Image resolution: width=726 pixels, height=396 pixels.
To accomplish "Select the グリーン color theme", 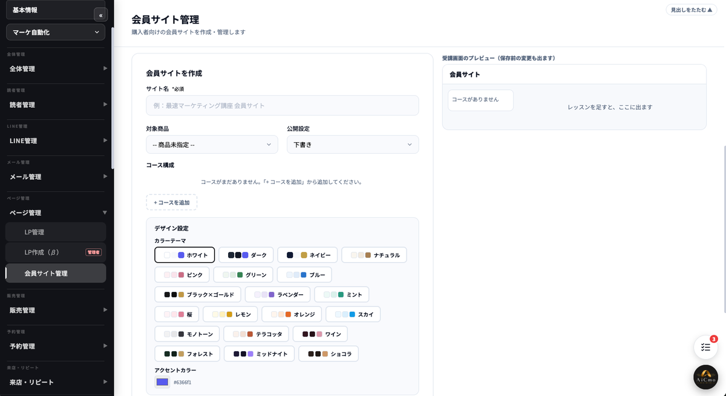I will coord(243,275).
